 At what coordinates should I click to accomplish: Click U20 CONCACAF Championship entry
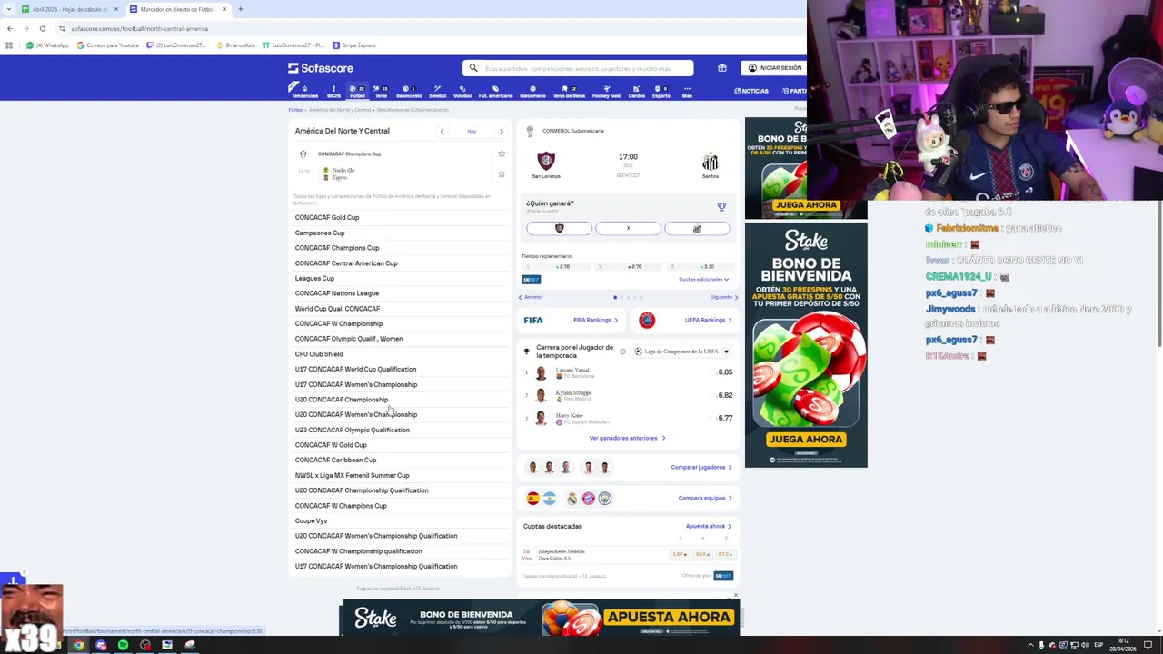click(342, 400)
